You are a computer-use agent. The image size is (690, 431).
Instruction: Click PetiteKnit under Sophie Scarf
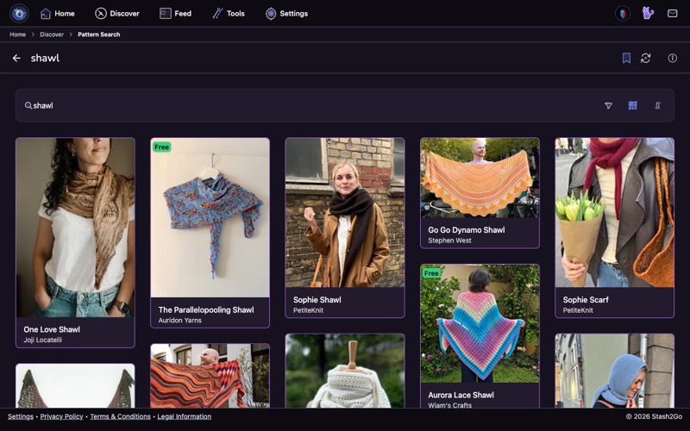pos(578,310)
